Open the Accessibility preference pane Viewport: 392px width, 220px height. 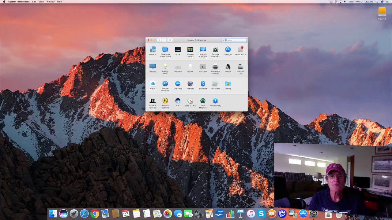(x=215, y=102)
